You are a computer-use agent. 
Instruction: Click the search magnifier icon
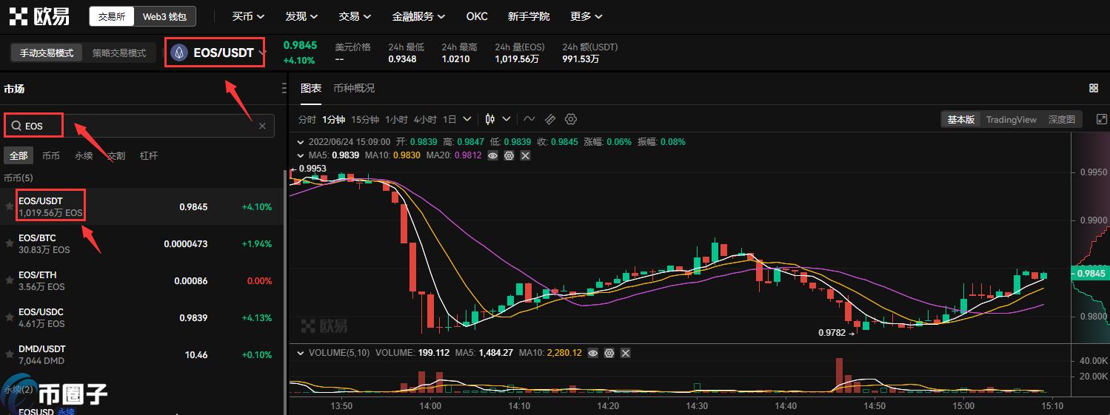16,126
